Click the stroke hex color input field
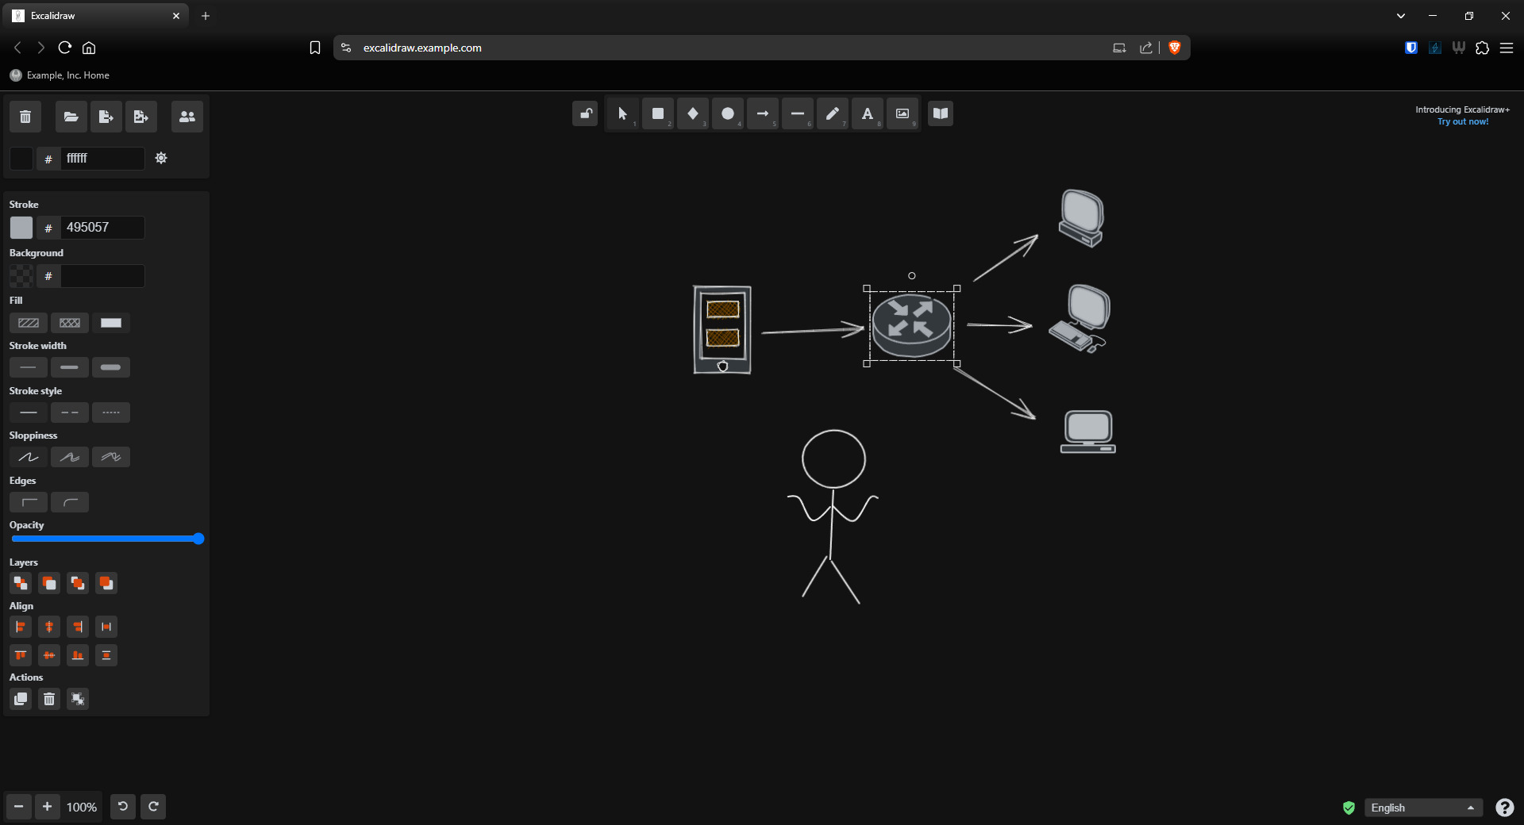 [103, 228]
